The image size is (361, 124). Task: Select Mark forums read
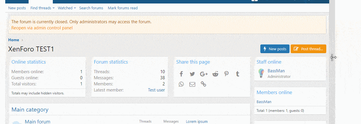click(x=123, y=8)
